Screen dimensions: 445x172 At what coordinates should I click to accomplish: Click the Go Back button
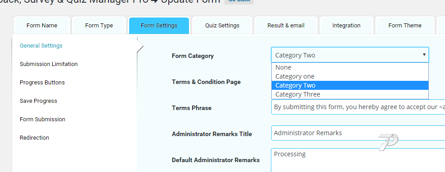(239, 1)
